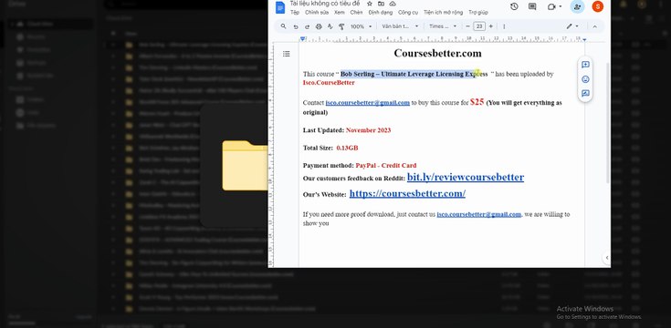The image size is (671, 328).
Task: Open the orange S account avatar
Action: (x=598, y=6)
